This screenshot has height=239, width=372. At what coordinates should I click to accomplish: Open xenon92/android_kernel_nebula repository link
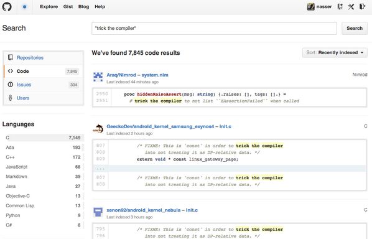(x=144, y=210)
